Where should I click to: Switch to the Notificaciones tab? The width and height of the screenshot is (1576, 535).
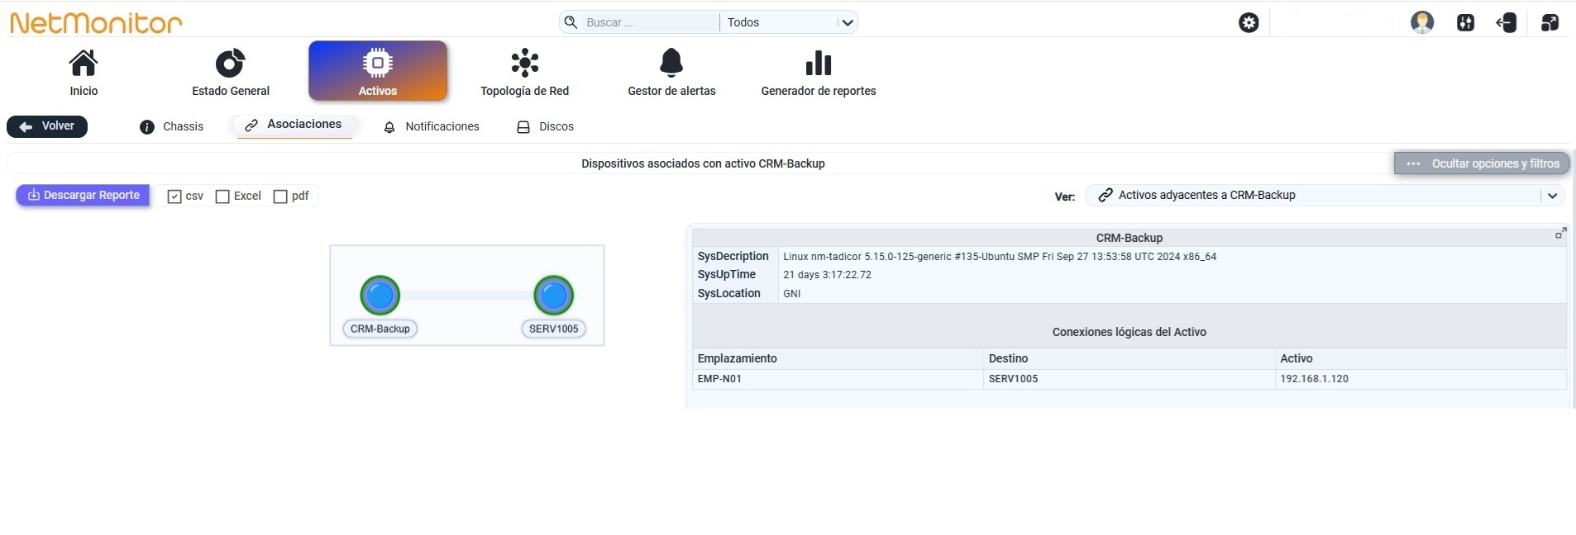coord(432,126)
